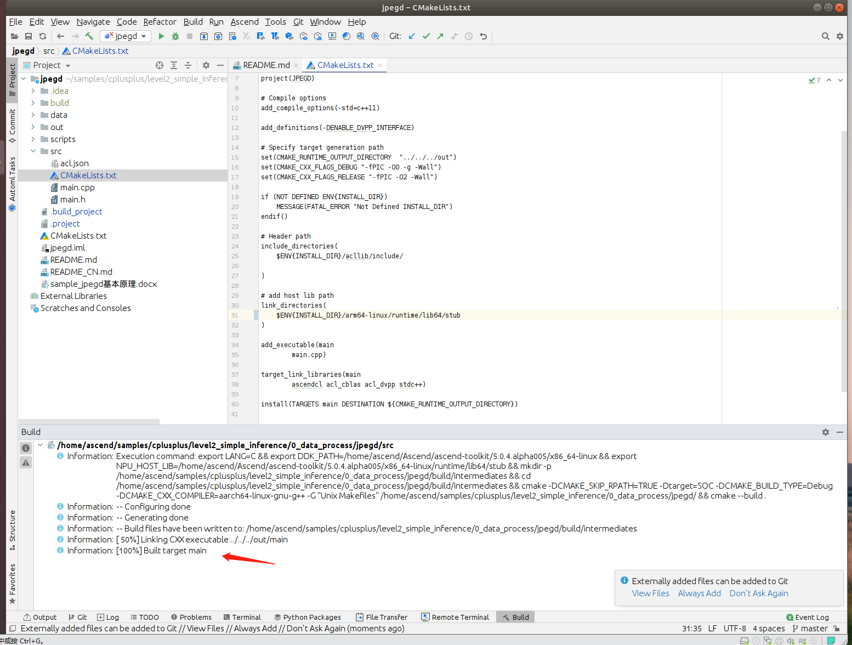The height and width of the screenshot is (645, 852).
Task: Open the Python Packages tool window tab
Action: tap(308, 618)
